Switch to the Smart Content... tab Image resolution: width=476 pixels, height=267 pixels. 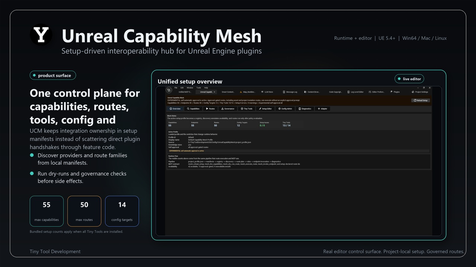click(228, 92)
